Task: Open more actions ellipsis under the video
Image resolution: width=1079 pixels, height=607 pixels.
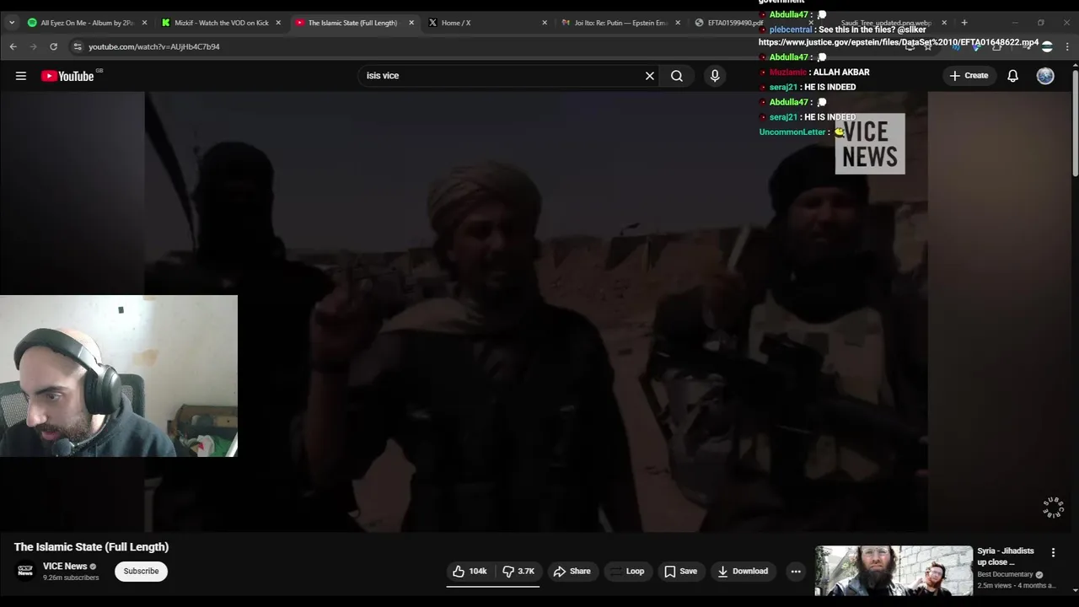Action: pos(796,572)
